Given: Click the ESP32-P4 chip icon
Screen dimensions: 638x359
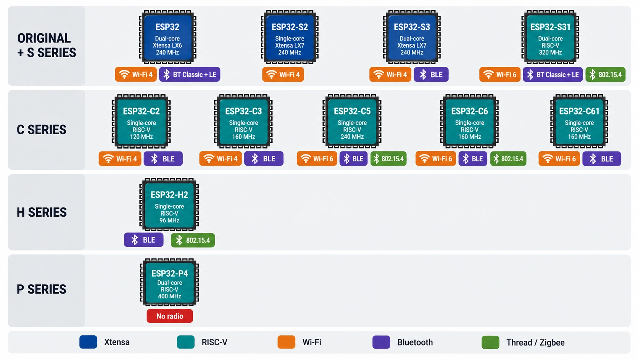Looking at the screenshot, I should pos(169,282).
